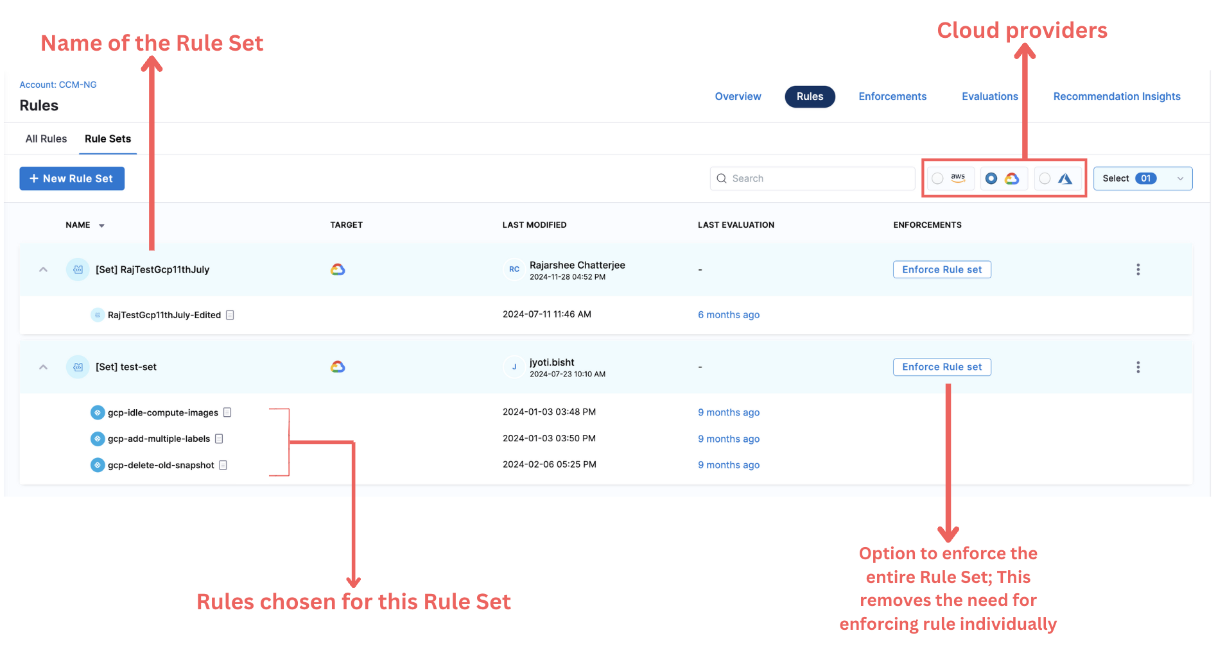Enforce Rule set for test-set
1225x667 pixels.
point(941,367)
